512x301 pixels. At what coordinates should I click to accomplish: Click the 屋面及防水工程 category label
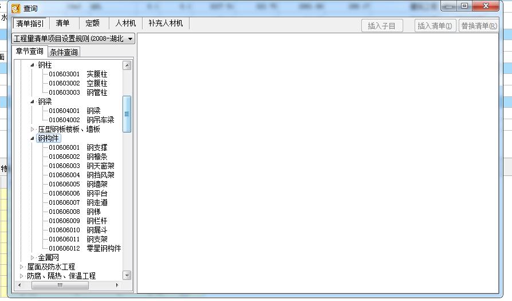pyautogui.click(x=51, y=267)
